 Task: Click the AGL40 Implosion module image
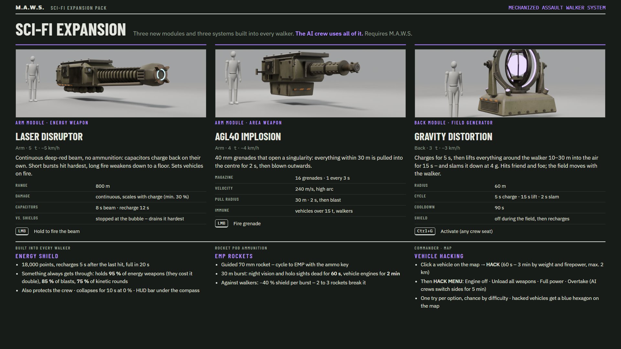click(x=310, y=83)
